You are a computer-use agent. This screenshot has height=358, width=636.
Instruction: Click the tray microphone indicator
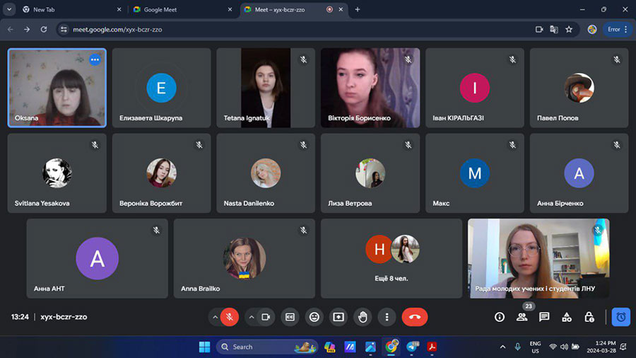(517, 347)
